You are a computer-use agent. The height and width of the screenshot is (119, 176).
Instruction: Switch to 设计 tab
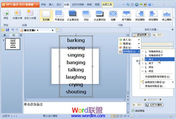(x=59, y=5)
